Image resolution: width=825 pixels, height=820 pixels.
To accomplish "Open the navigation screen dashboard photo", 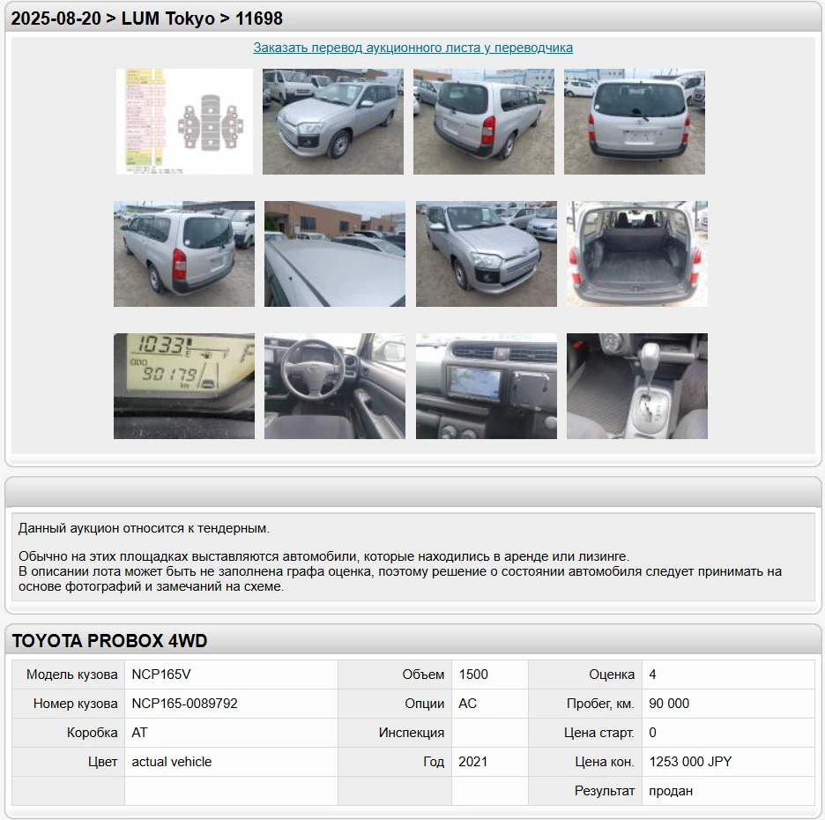I will point(487,386).
